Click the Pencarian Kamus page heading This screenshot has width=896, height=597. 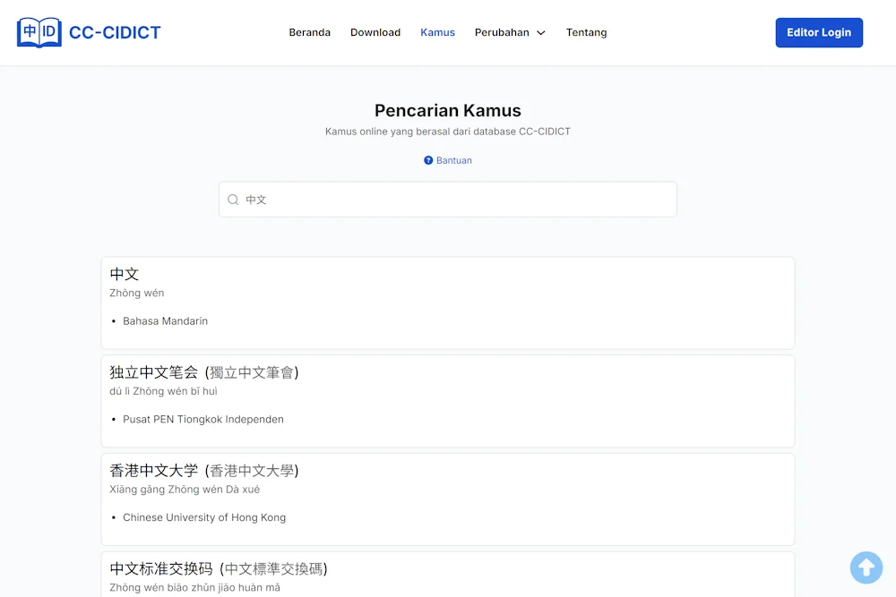448,110
